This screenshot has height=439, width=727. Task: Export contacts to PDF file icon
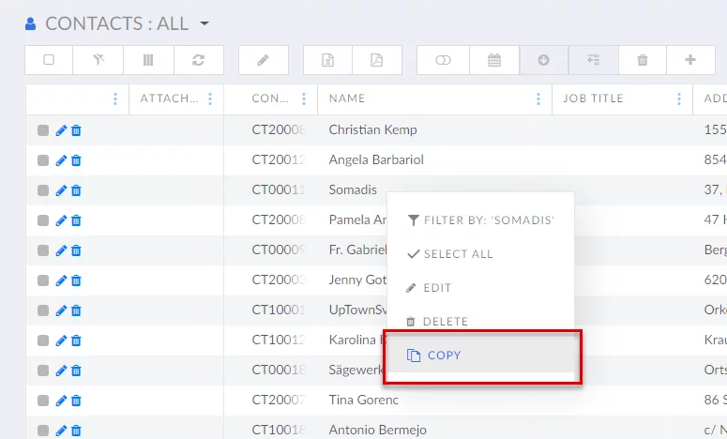(376, 60)
